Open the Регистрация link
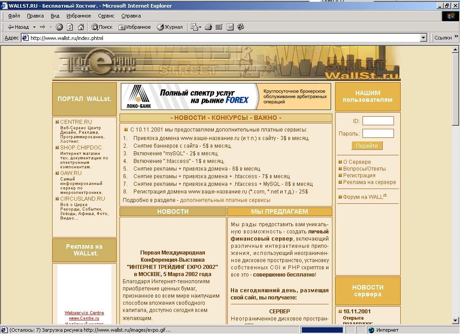 (x=359, y=176)
